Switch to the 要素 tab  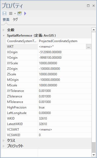(6, 19)
